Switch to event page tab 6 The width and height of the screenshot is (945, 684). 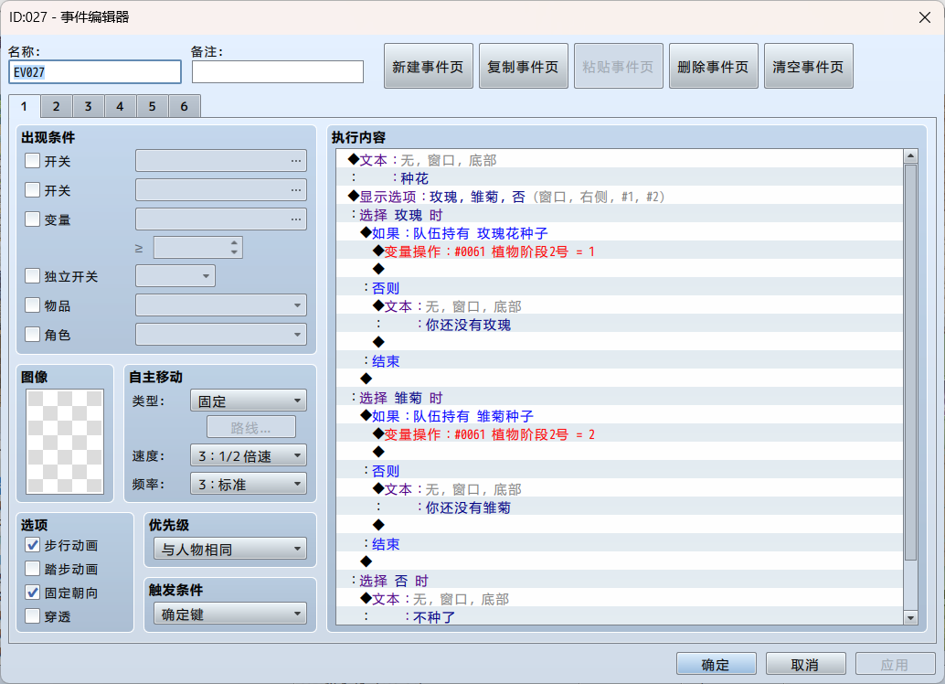tap(184, 107)
